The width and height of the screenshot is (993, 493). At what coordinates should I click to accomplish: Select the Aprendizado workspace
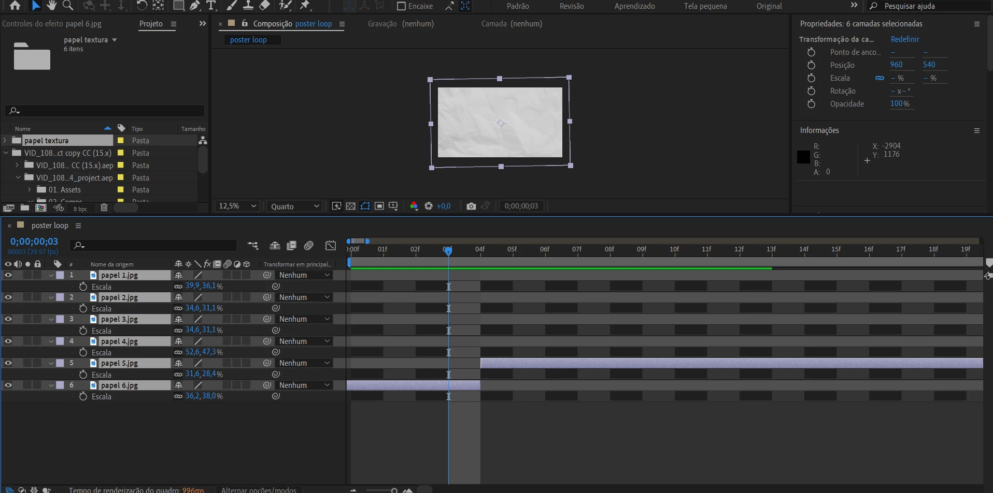tap(634, 6)
